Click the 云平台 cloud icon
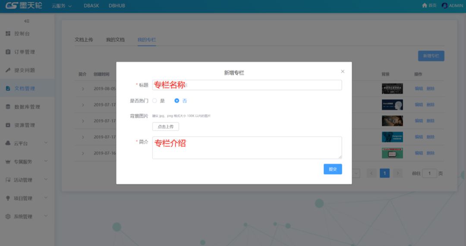Image resolution: width=466 pixels, height=246 pixels. [8, 143]
